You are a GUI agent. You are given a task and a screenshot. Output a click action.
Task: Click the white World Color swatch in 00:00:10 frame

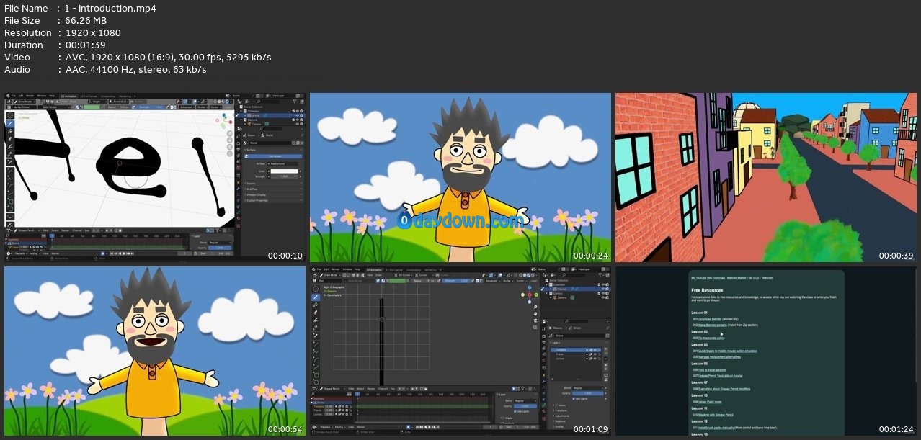(x=285, y=171)
